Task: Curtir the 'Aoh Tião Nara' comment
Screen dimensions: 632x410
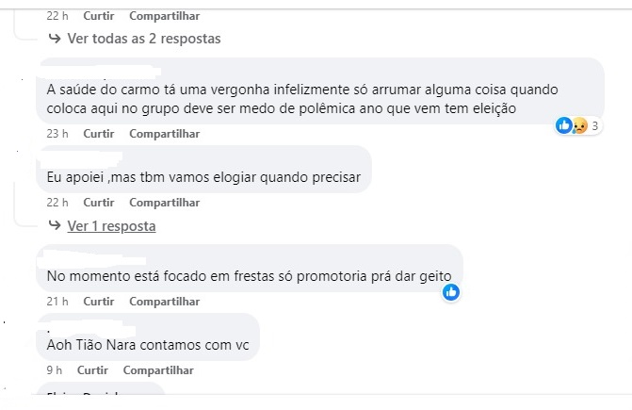Action: coord(92,370)
